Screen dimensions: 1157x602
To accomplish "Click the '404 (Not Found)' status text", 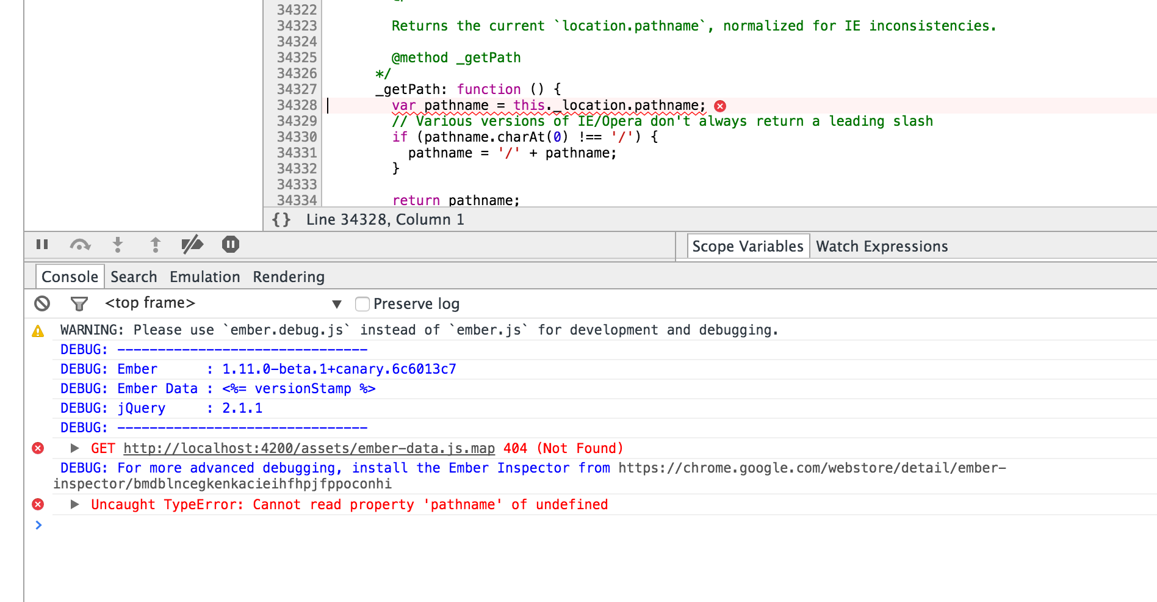I will tap(563, 448).
